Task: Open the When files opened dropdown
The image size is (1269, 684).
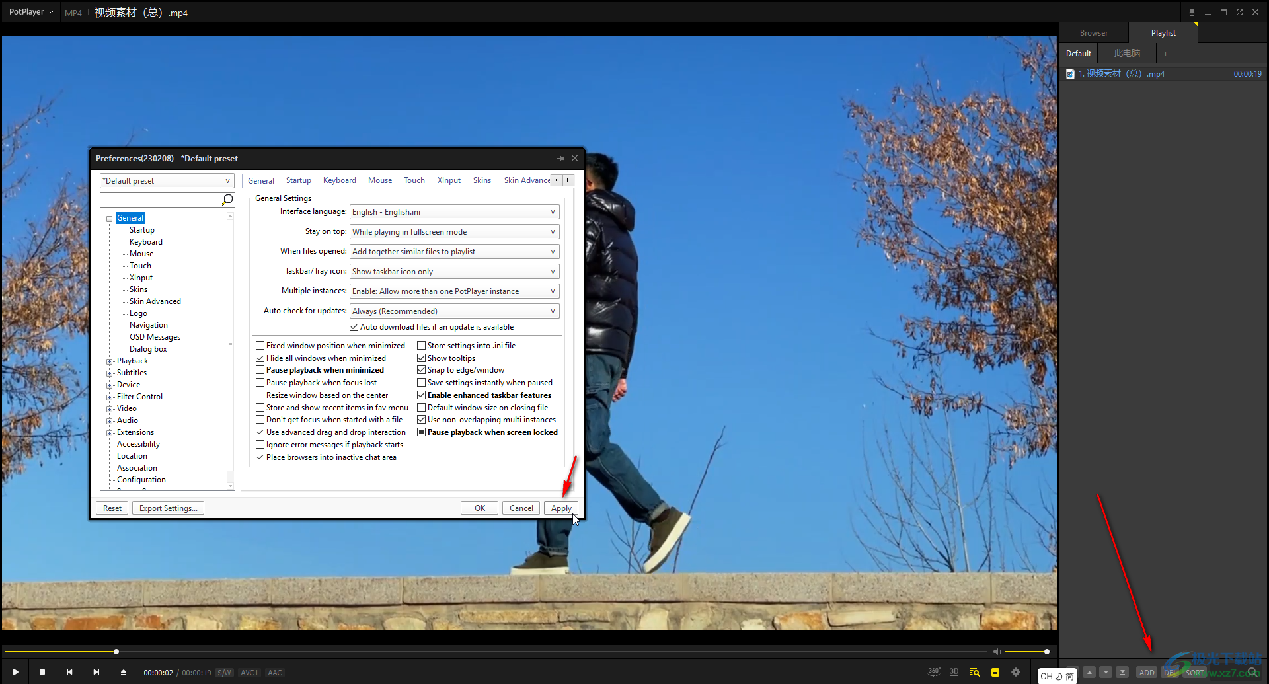Action: (x=454, y=252)
